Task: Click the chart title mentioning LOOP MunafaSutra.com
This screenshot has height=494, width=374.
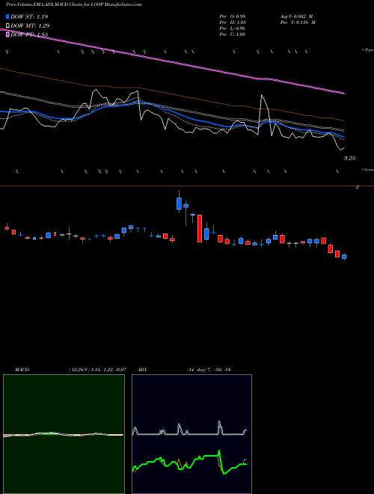Action: [x=73, y=4]
